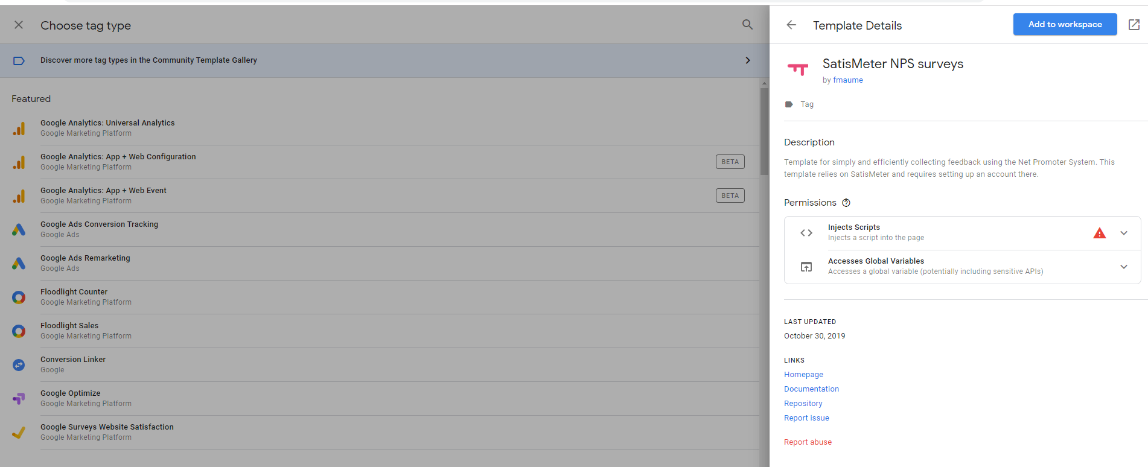Image resolution: width=1148 pixels, height=467 pixels.
Task: Click App + Web Configuration analytics icon
Action: 19,162
